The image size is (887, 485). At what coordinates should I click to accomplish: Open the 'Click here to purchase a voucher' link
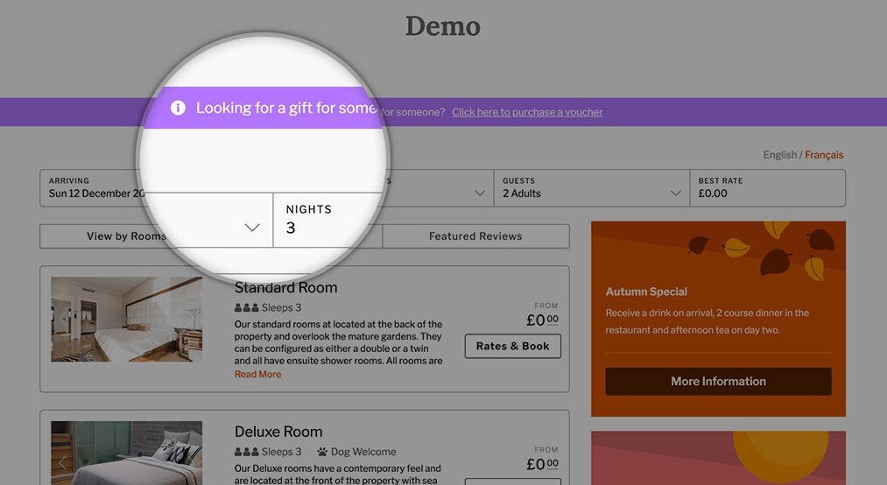point(527,112)
